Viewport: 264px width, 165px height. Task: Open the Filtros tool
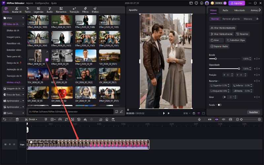85,10
